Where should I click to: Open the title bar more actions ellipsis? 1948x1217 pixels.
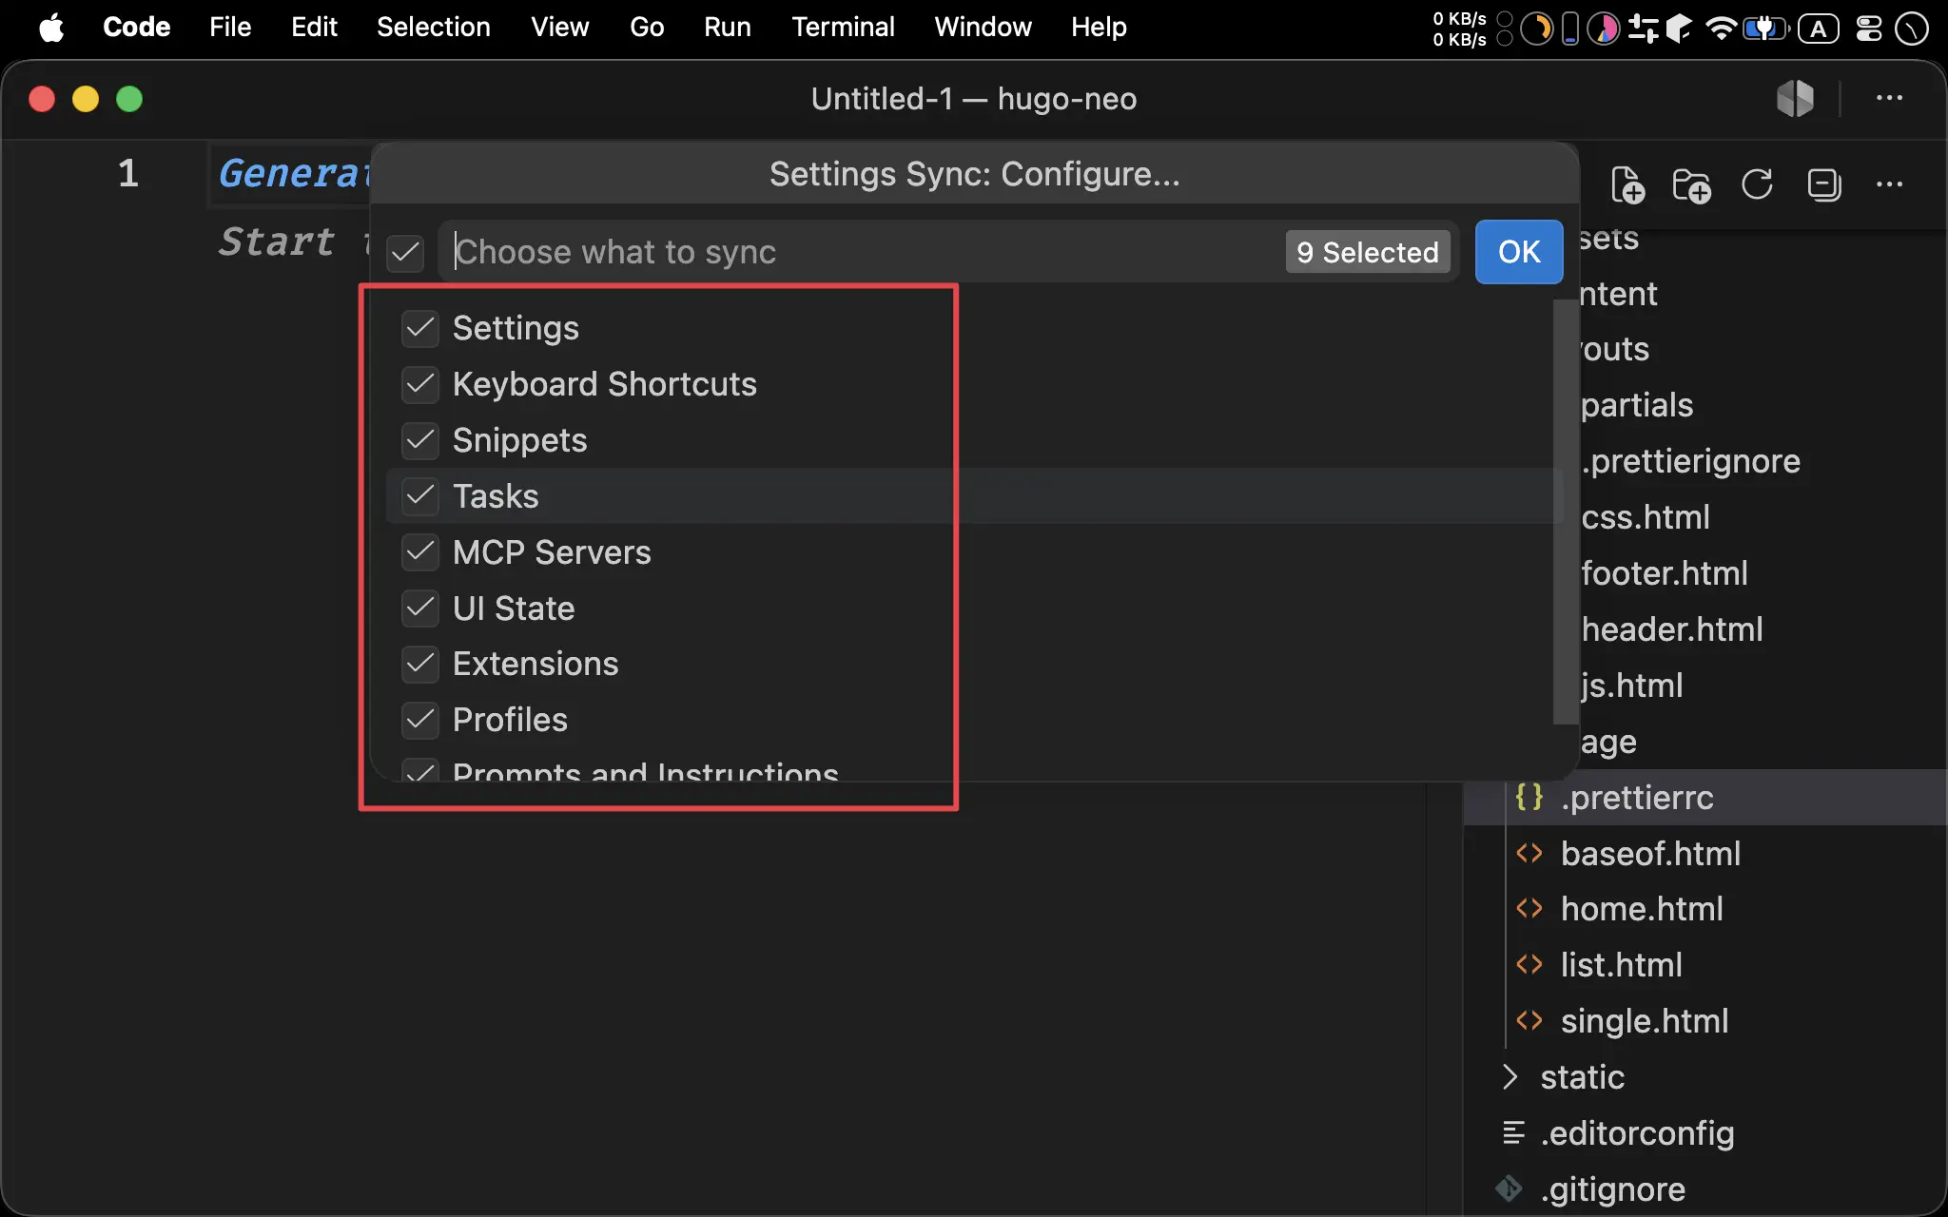pos(1889,98)
